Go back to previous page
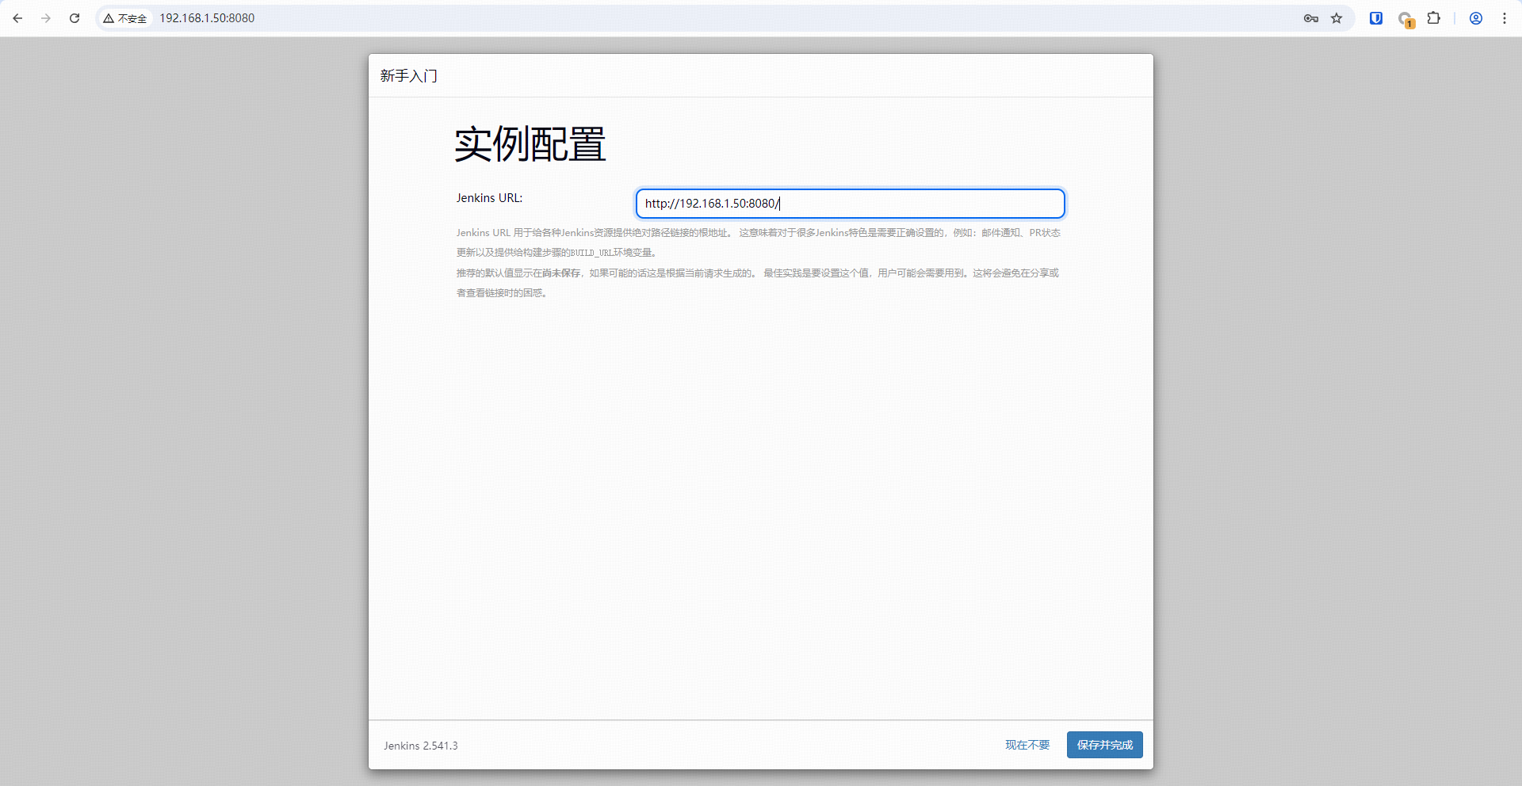 coord(17,18)
